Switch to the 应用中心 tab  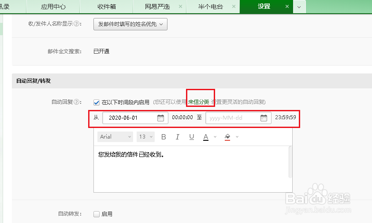53,7
